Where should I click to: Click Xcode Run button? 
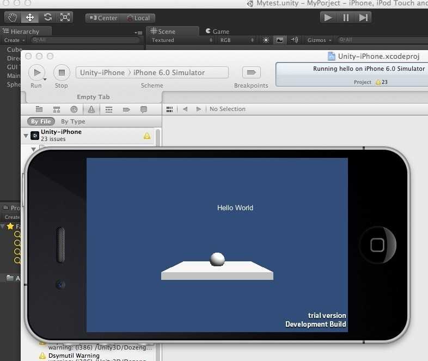pos(36,72)
